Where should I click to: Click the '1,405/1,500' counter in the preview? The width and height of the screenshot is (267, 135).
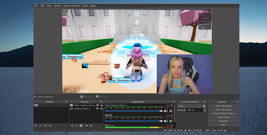[75, 91]
